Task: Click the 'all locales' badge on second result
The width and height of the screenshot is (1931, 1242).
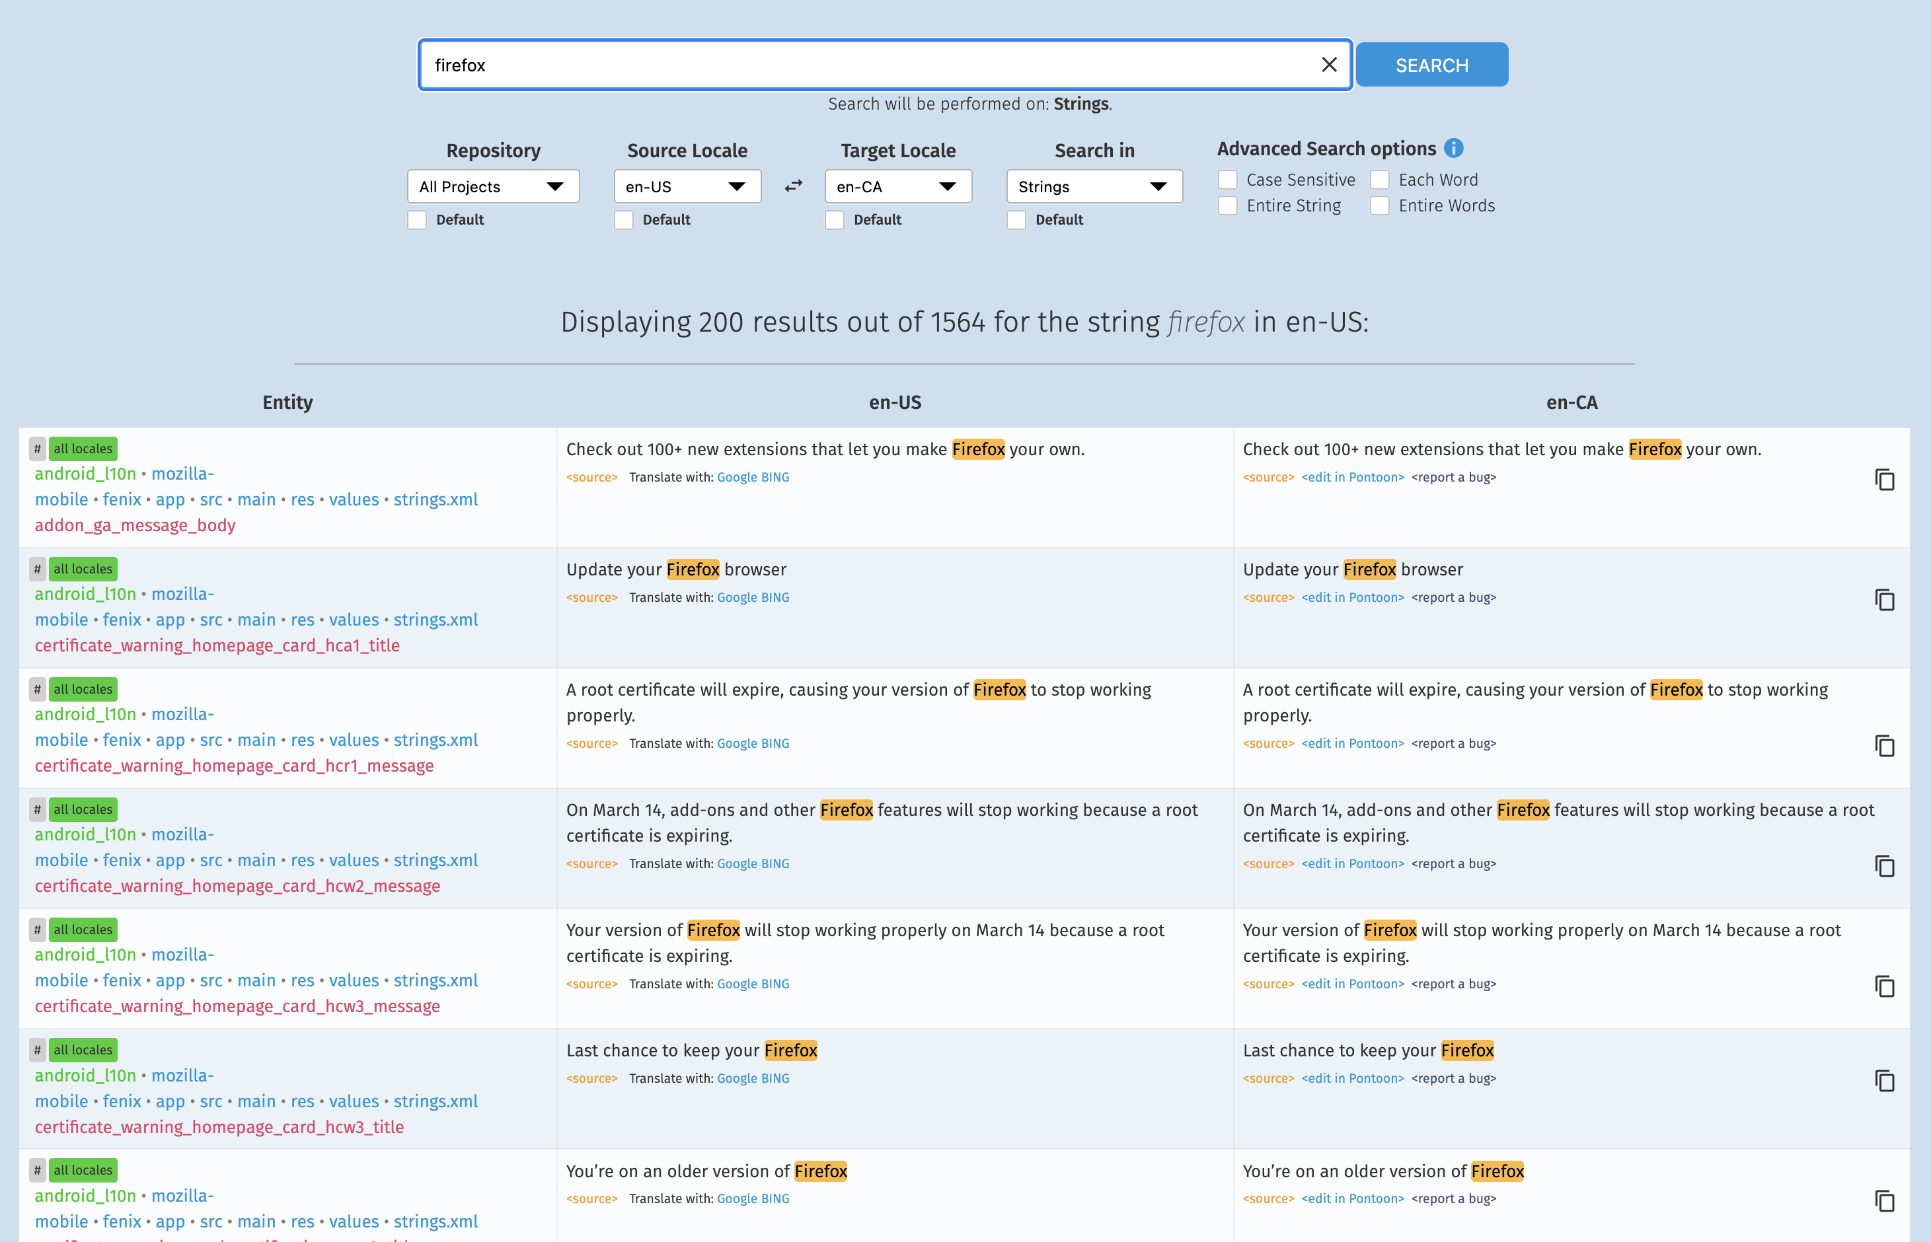Action: coord(83,569)
